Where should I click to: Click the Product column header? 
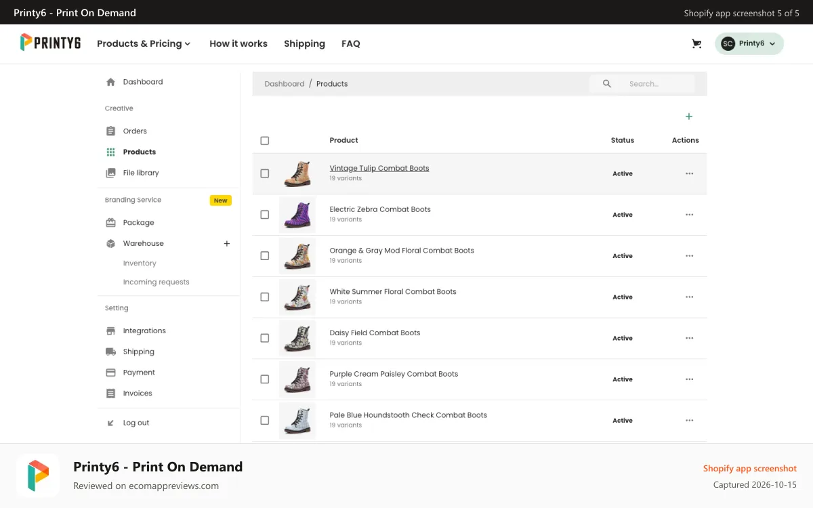(344, 140)
